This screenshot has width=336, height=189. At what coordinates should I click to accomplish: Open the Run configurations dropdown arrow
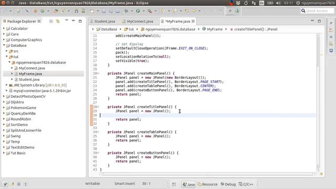click(x=143, y=10)
